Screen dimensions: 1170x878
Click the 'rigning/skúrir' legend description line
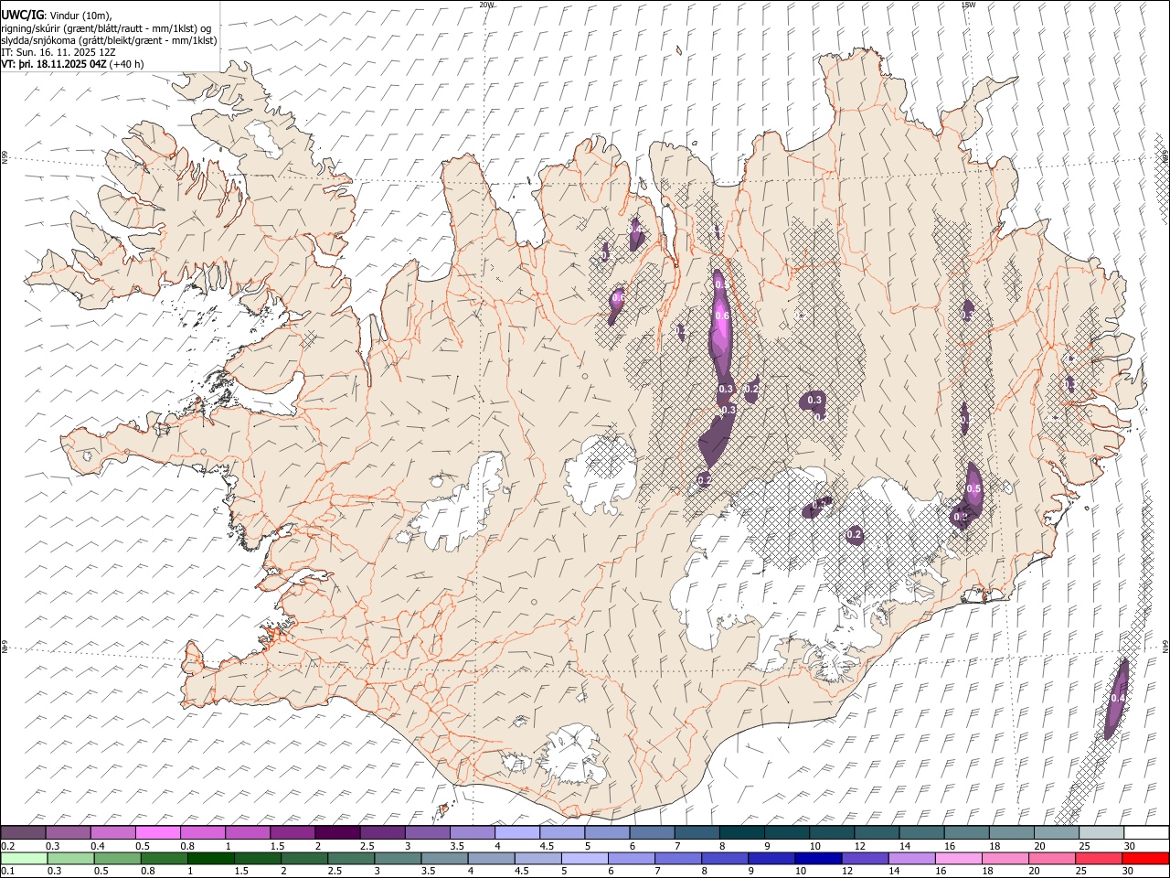click(106, 28)
